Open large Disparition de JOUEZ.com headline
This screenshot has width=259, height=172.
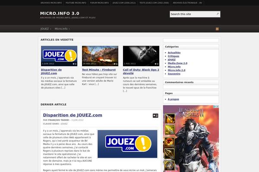coord(73,115)
